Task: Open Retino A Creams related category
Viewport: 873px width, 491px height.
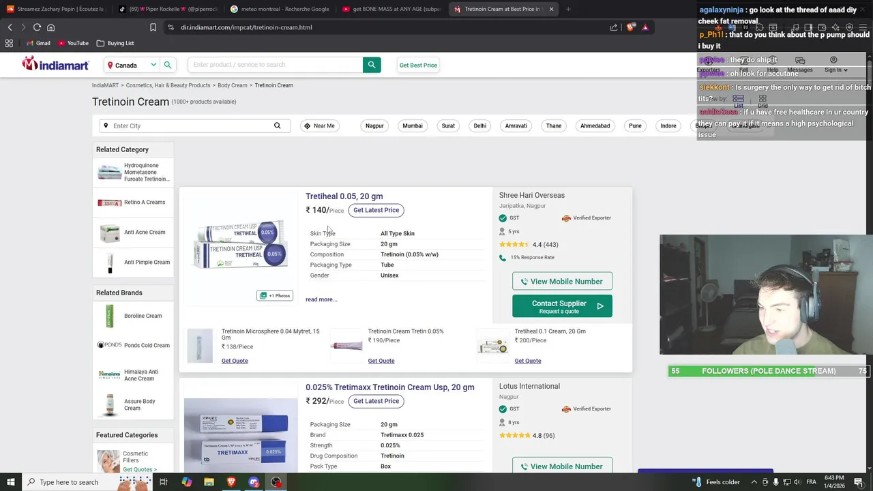Action: click(133, 203)
